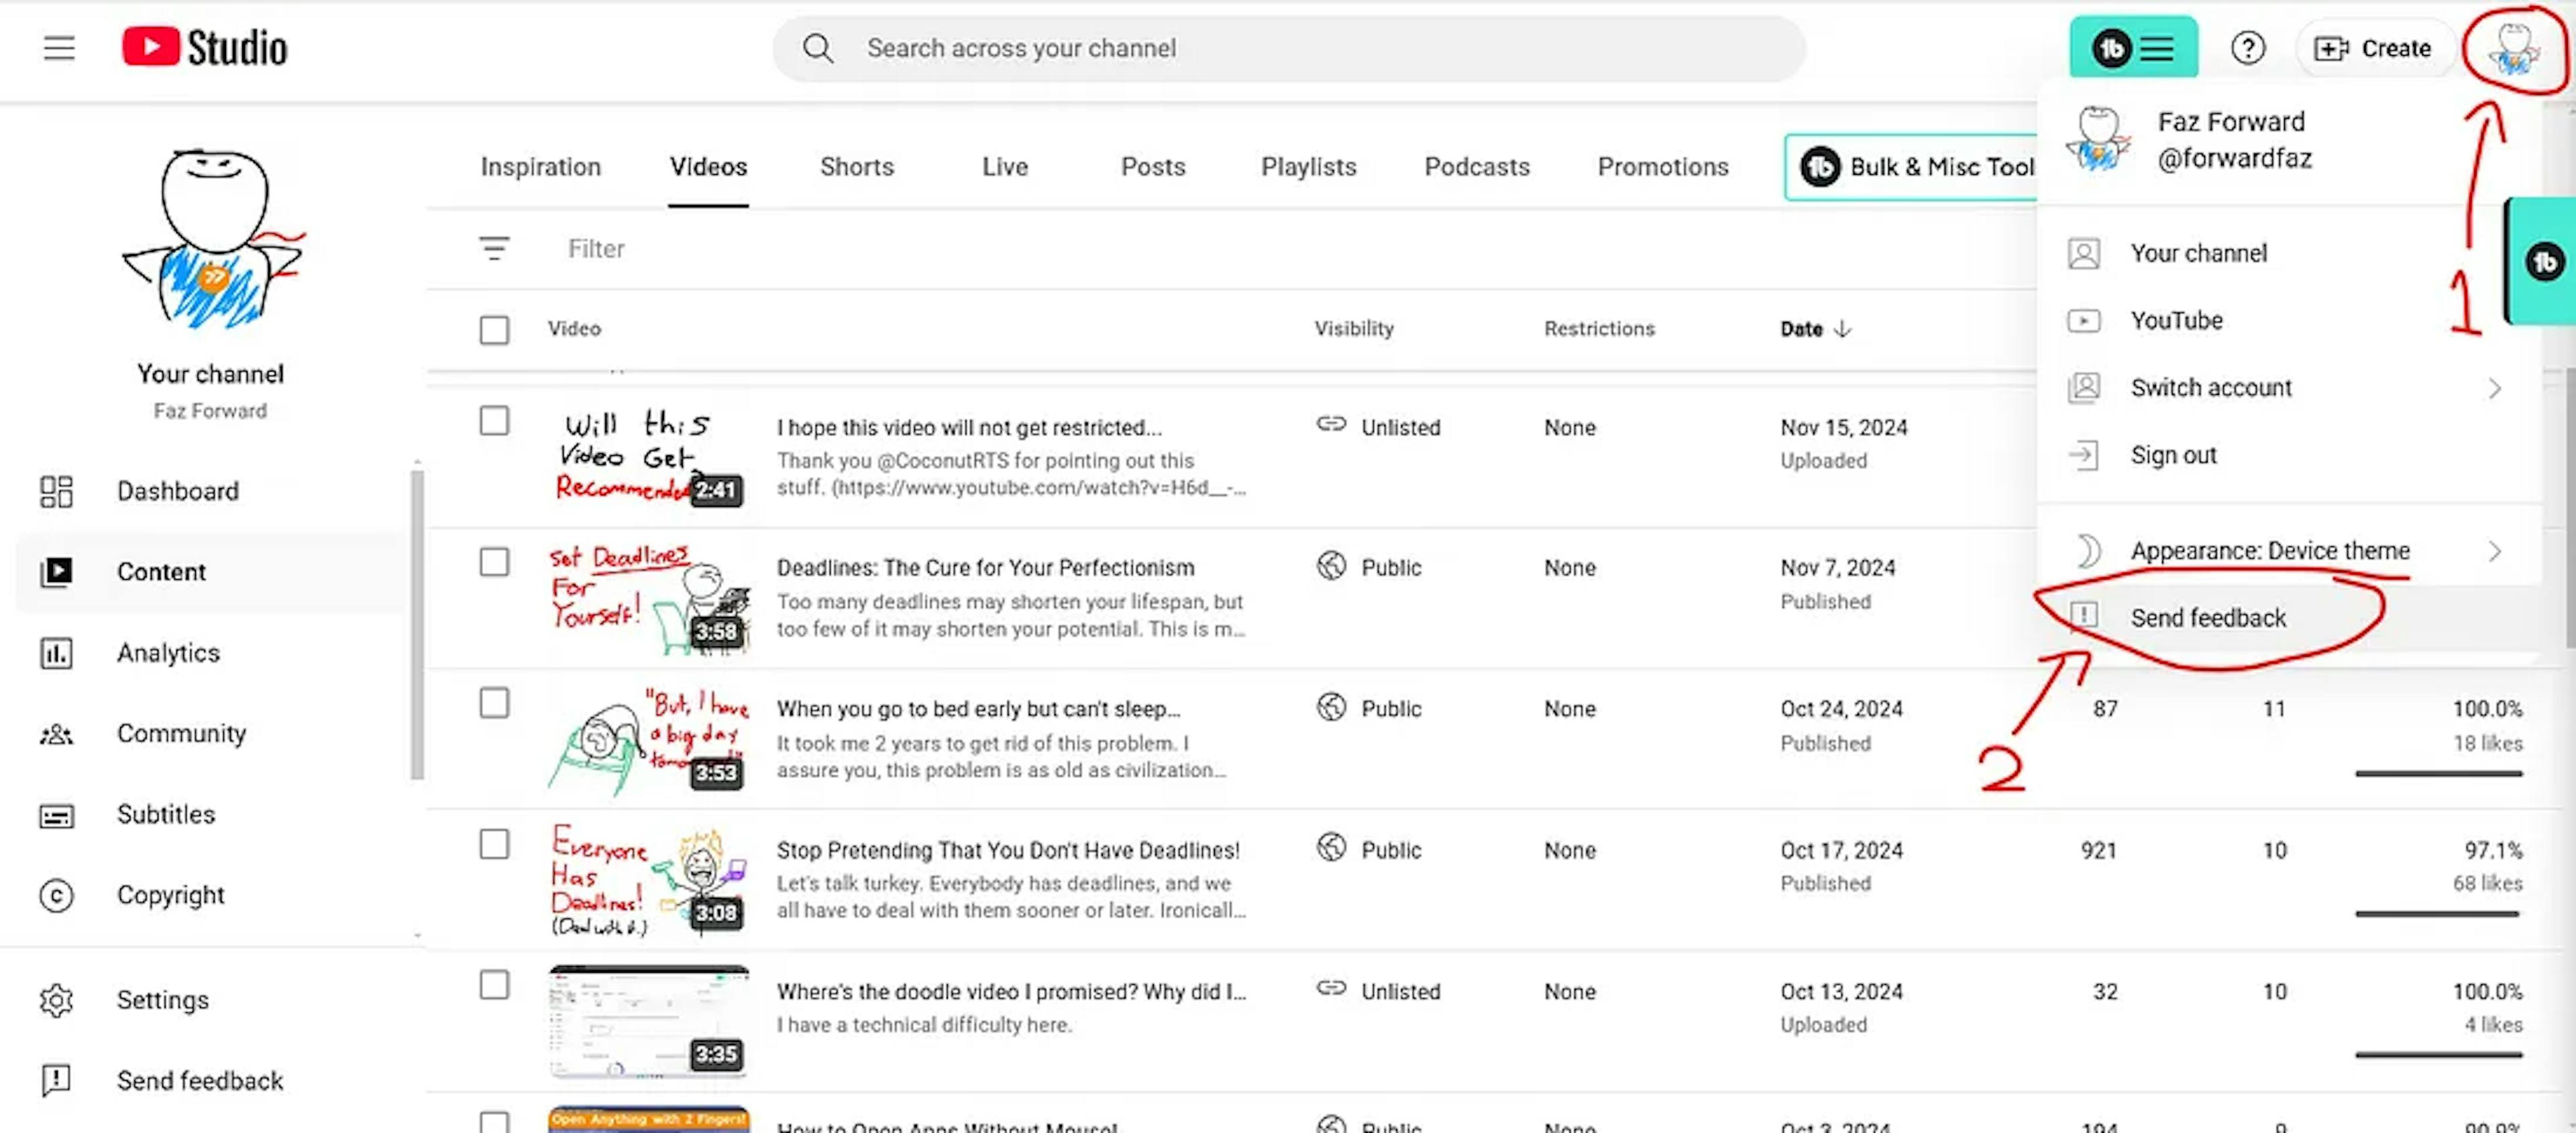
Task: Check 'When you go to bed early' checkbox
Action: click(x=494, y=703)
